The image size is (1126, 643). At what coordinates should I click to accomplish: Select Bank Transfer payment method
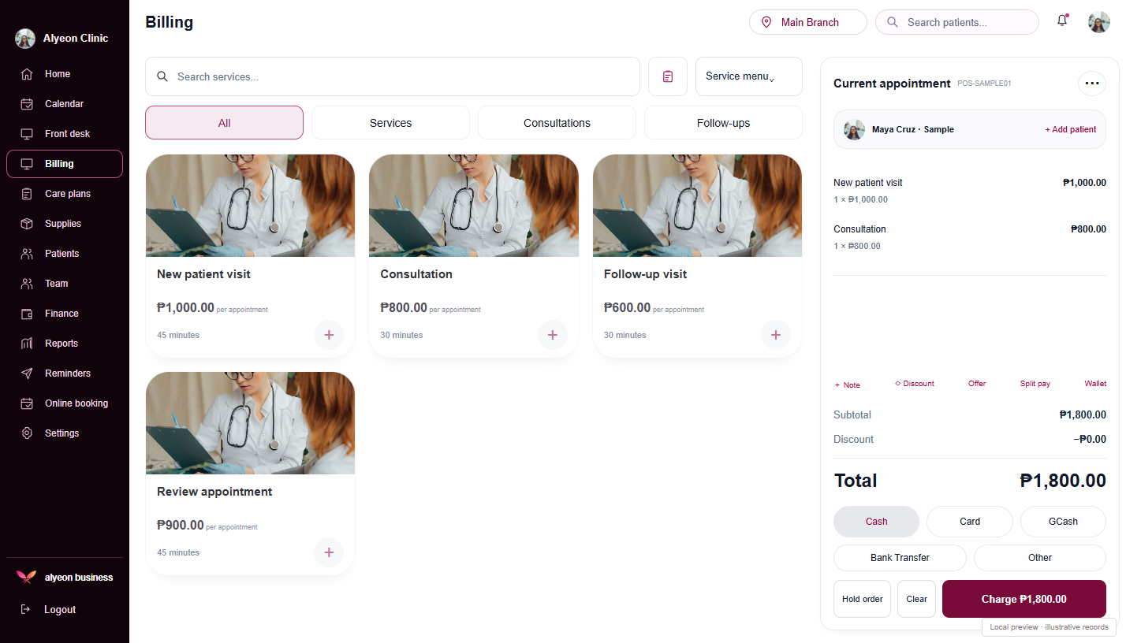click(900, 558)
